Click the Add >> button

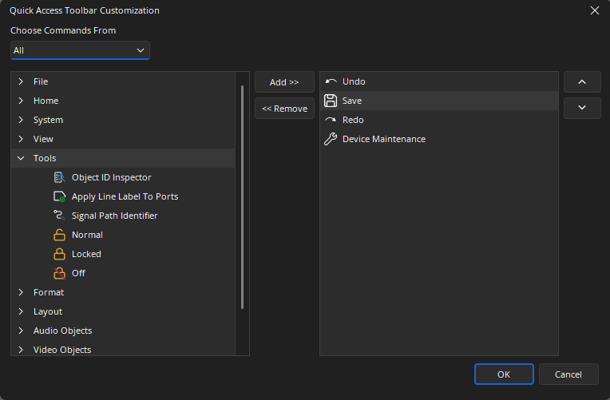[x=284, y=82]
